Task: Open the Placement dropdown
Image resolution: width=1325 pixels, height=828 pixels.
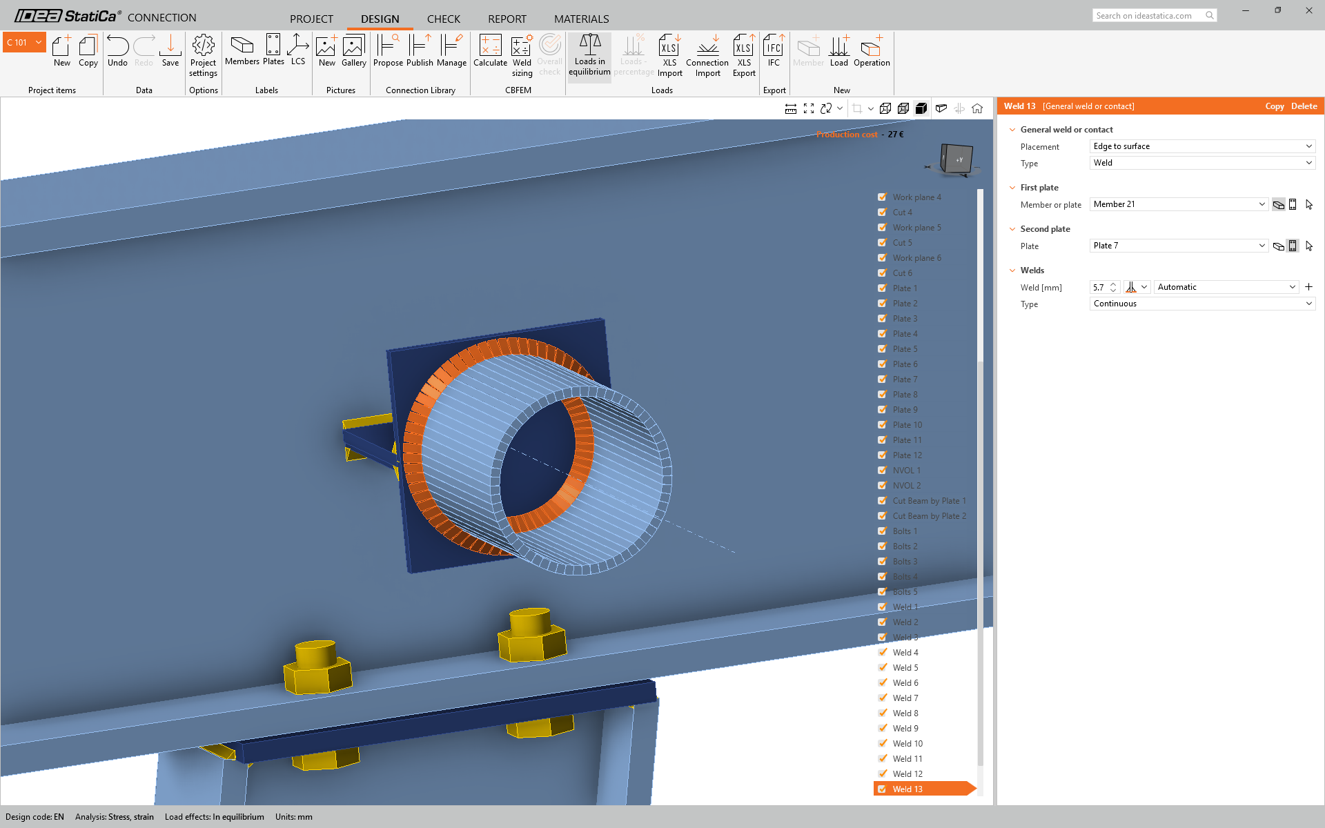Action: 1202,146
